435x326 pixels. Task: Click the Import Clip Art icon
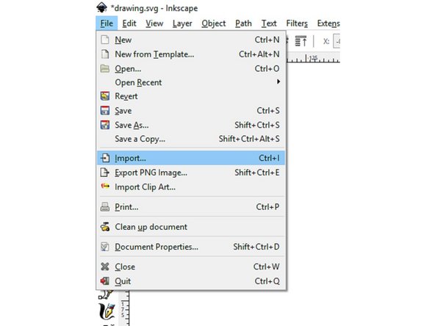(105, 186)
